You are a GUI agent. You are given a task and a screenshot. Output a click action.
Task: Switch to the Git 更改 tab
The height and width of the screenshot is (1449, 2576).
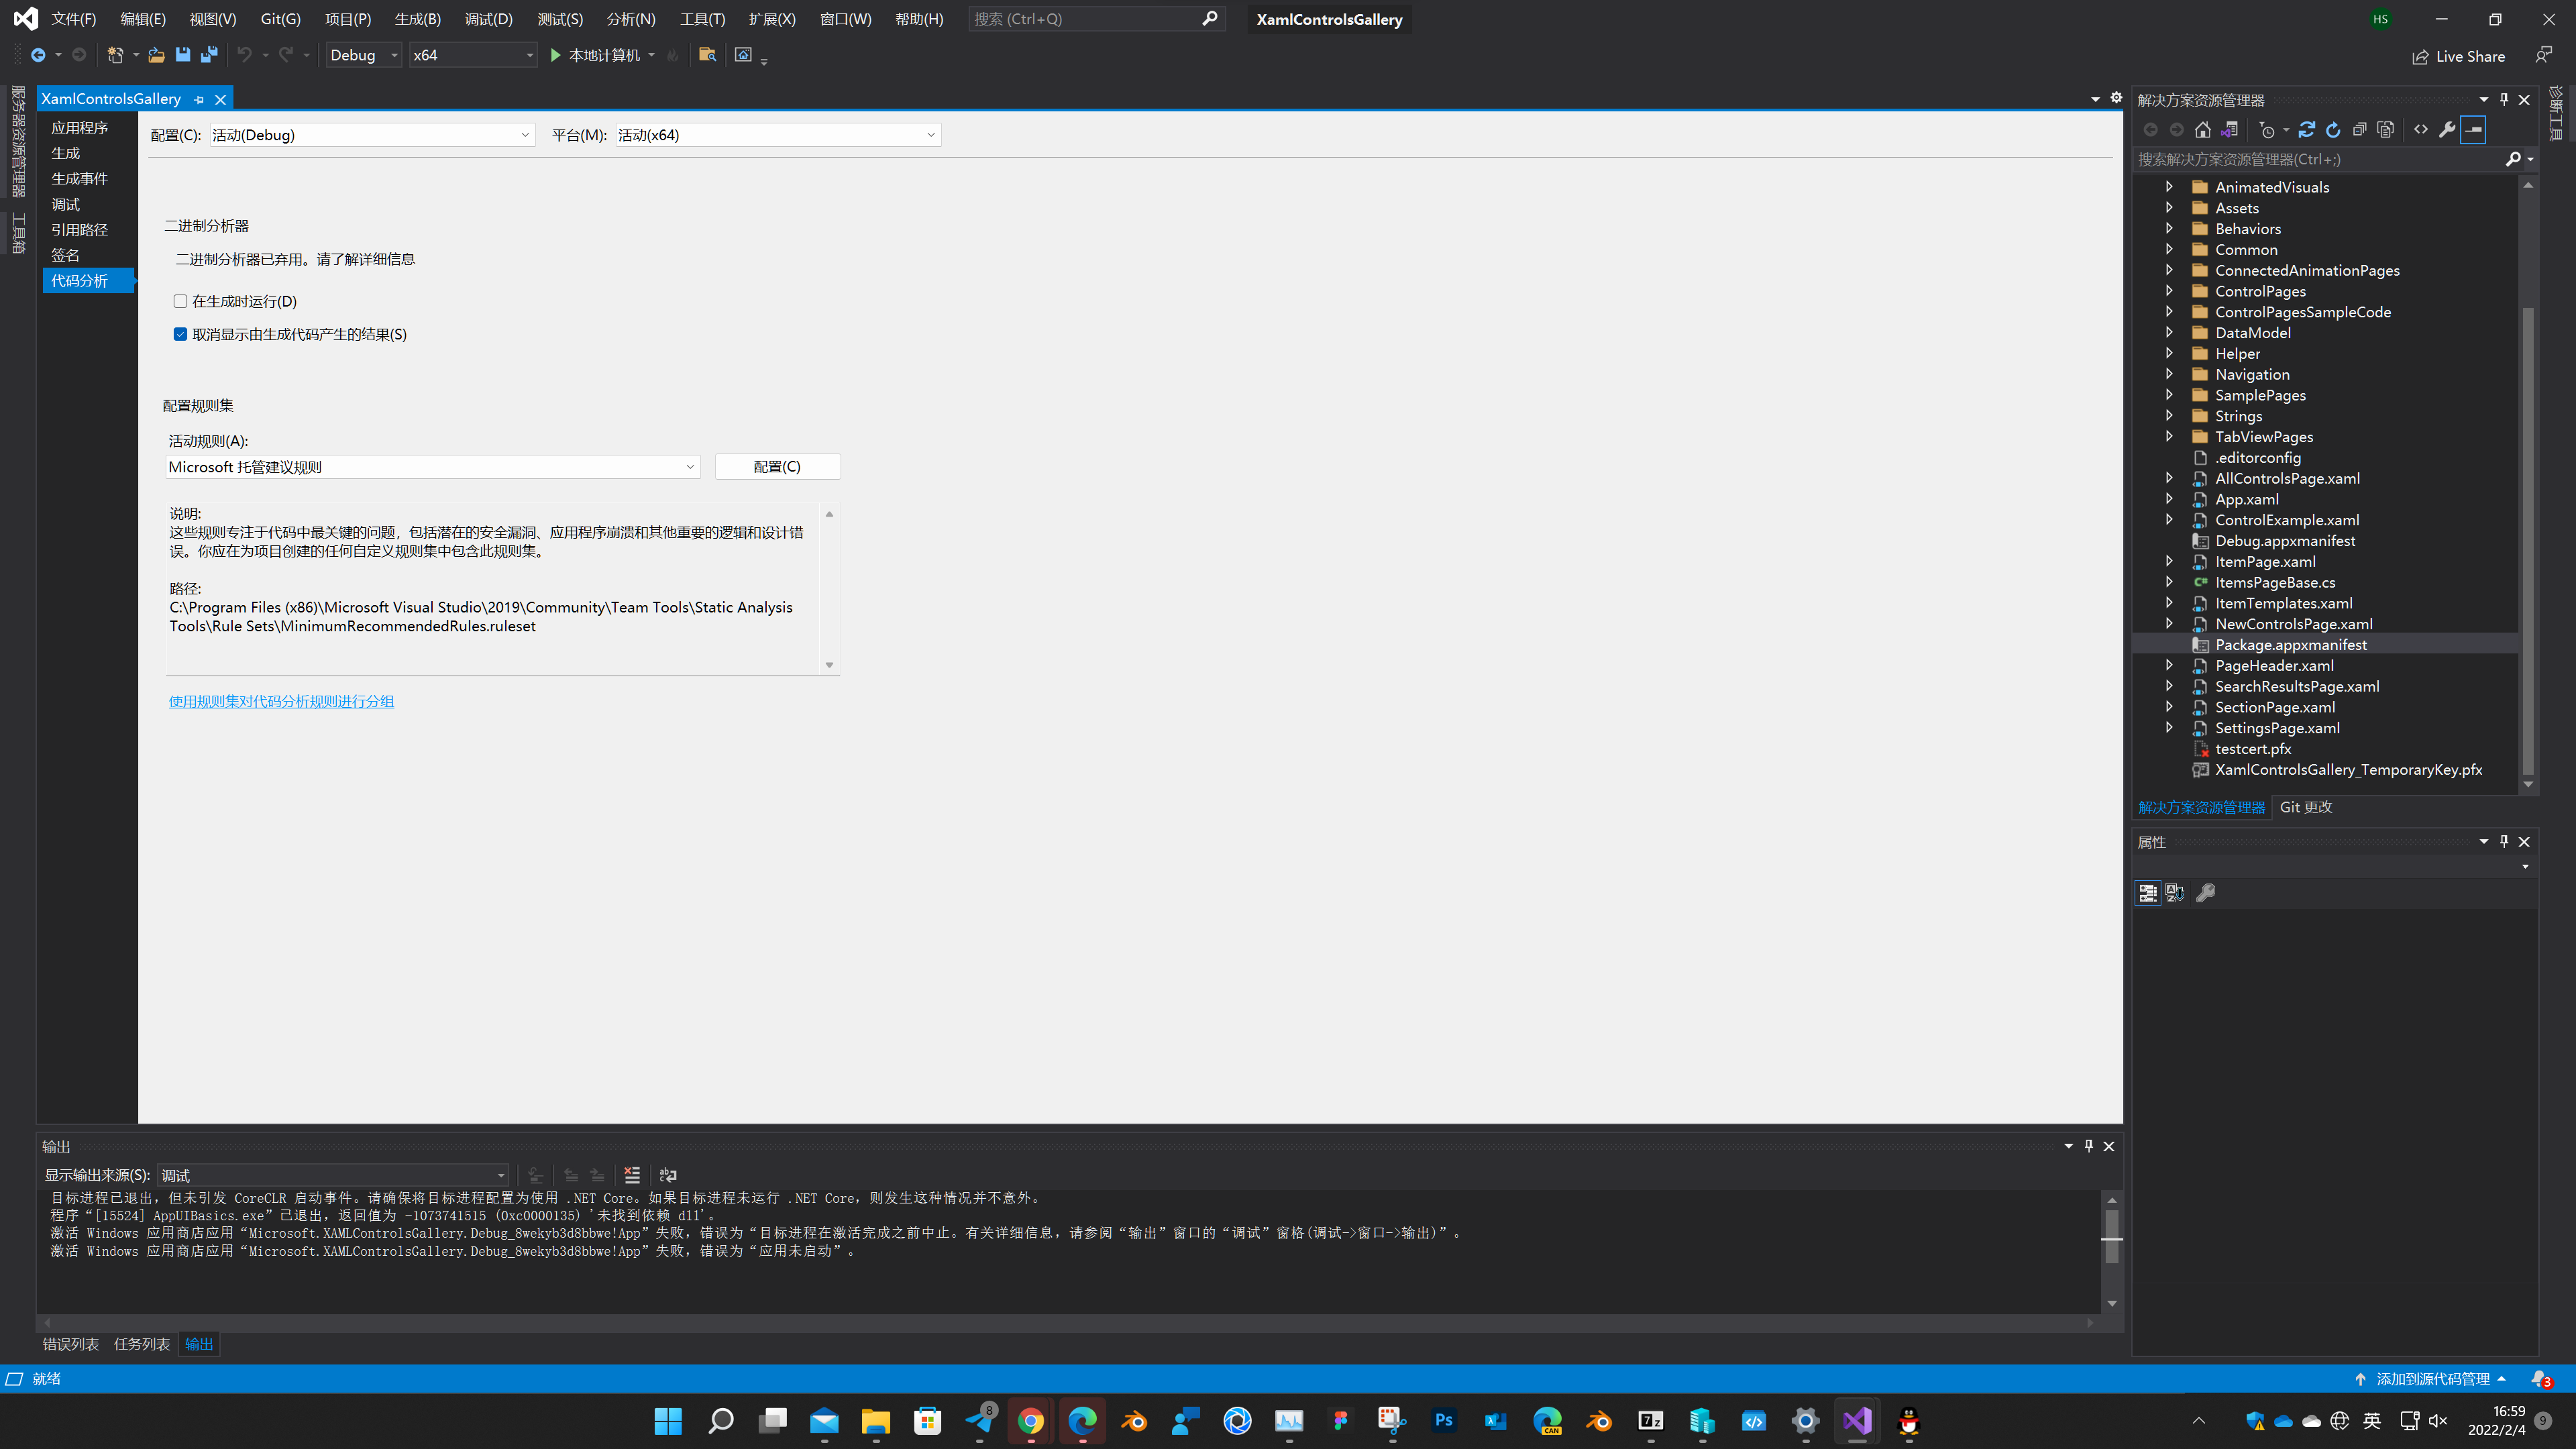(2306, 807)
